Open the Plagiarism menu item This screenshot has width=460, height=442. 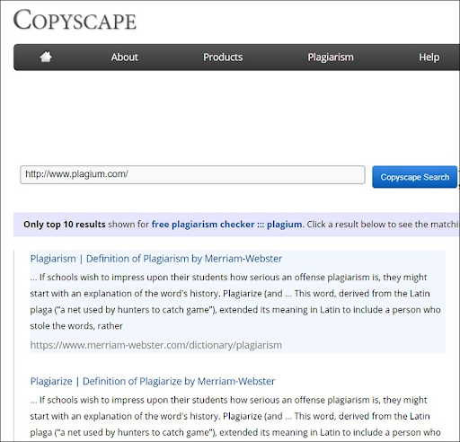[x=331, y=57]
